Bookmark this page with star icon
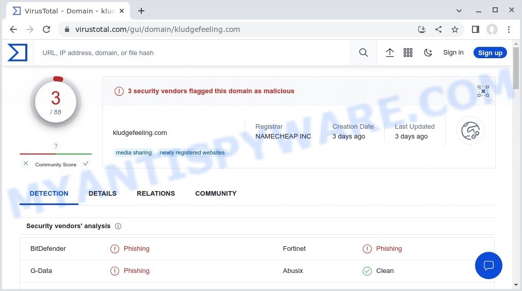This screenshot has width=522, height=291. tap(455, 29)
